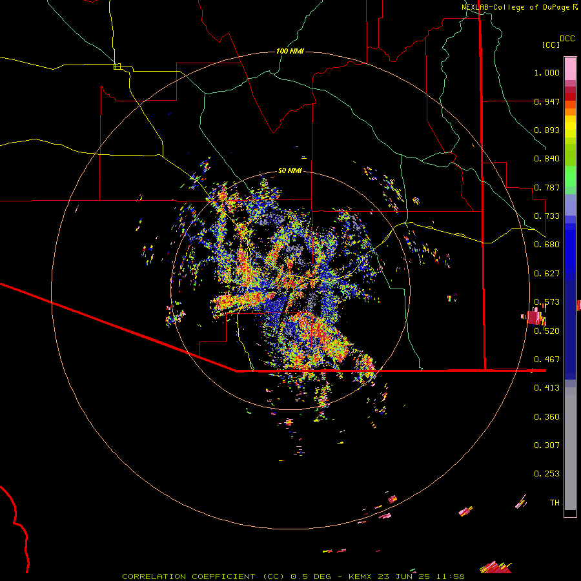Select the 0.307 scale value
This screenshot has height=581, width=581.
[x=547, y=445]
